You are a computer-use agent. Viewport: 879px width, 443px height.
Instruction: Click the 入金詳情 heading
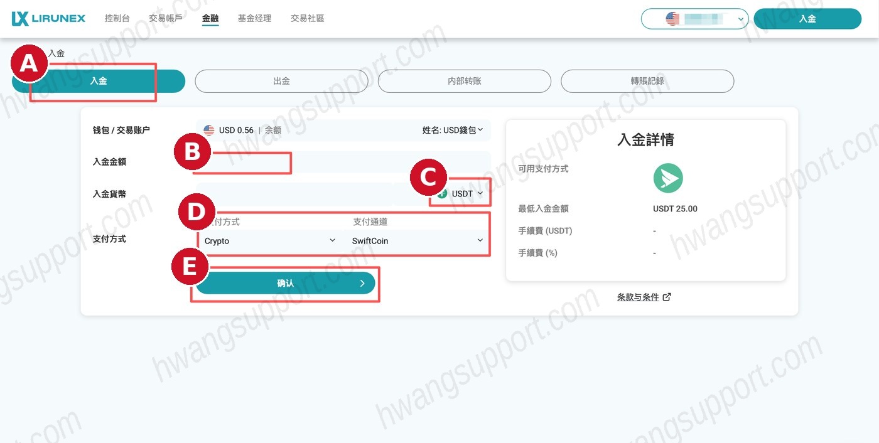click(645, 140)
